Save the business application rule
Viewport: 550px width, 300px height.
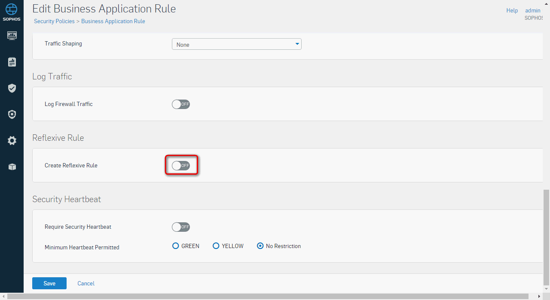(49, 283)
